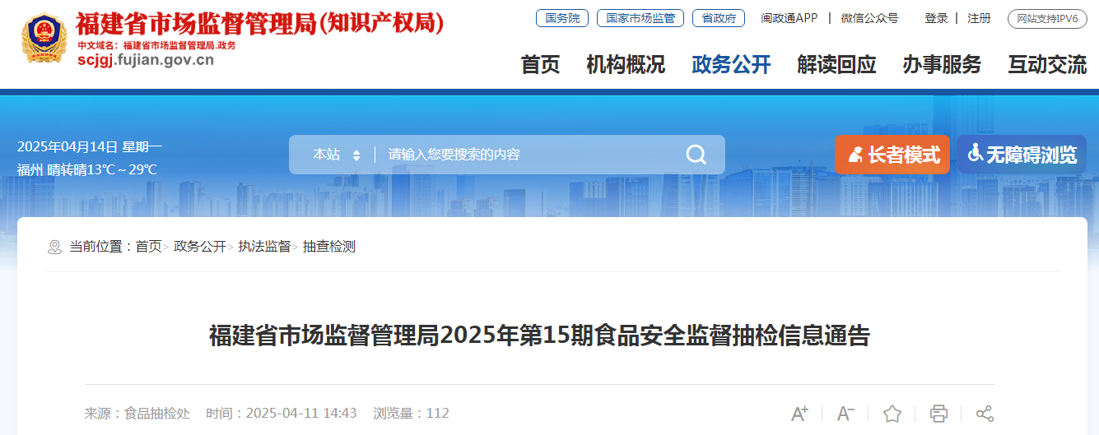Click the site title 福建省市场监督管理局
Image resolution: width=1099 pixels, height=435 pixels.
[x=260, y=24]
